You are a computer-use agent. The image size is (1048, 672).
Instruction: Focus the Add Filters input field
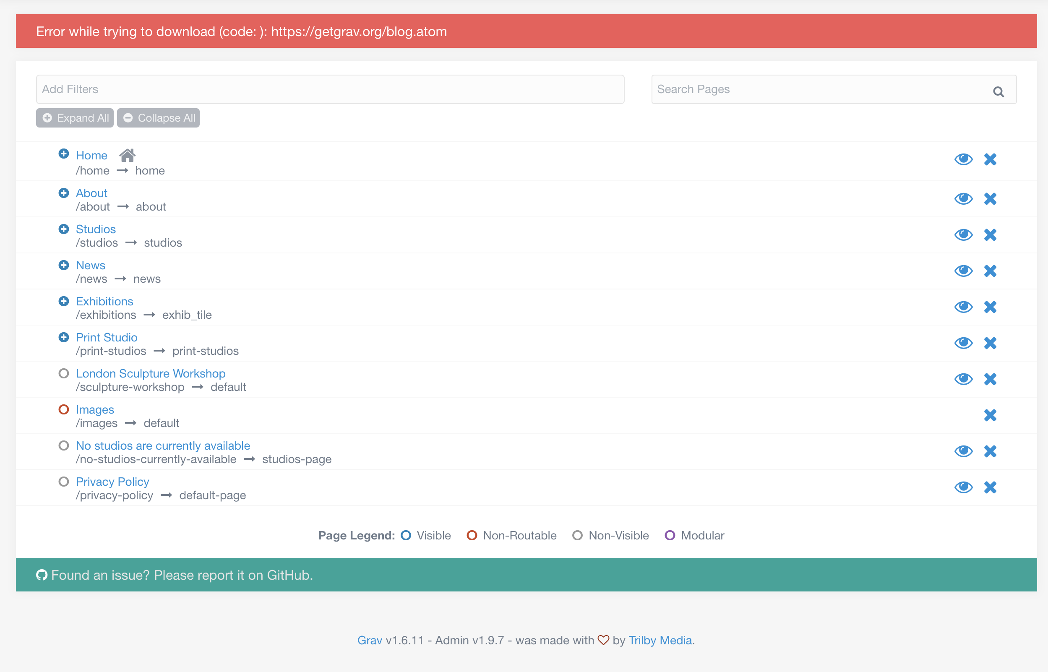pyautogui.click(x=330, y=89)
